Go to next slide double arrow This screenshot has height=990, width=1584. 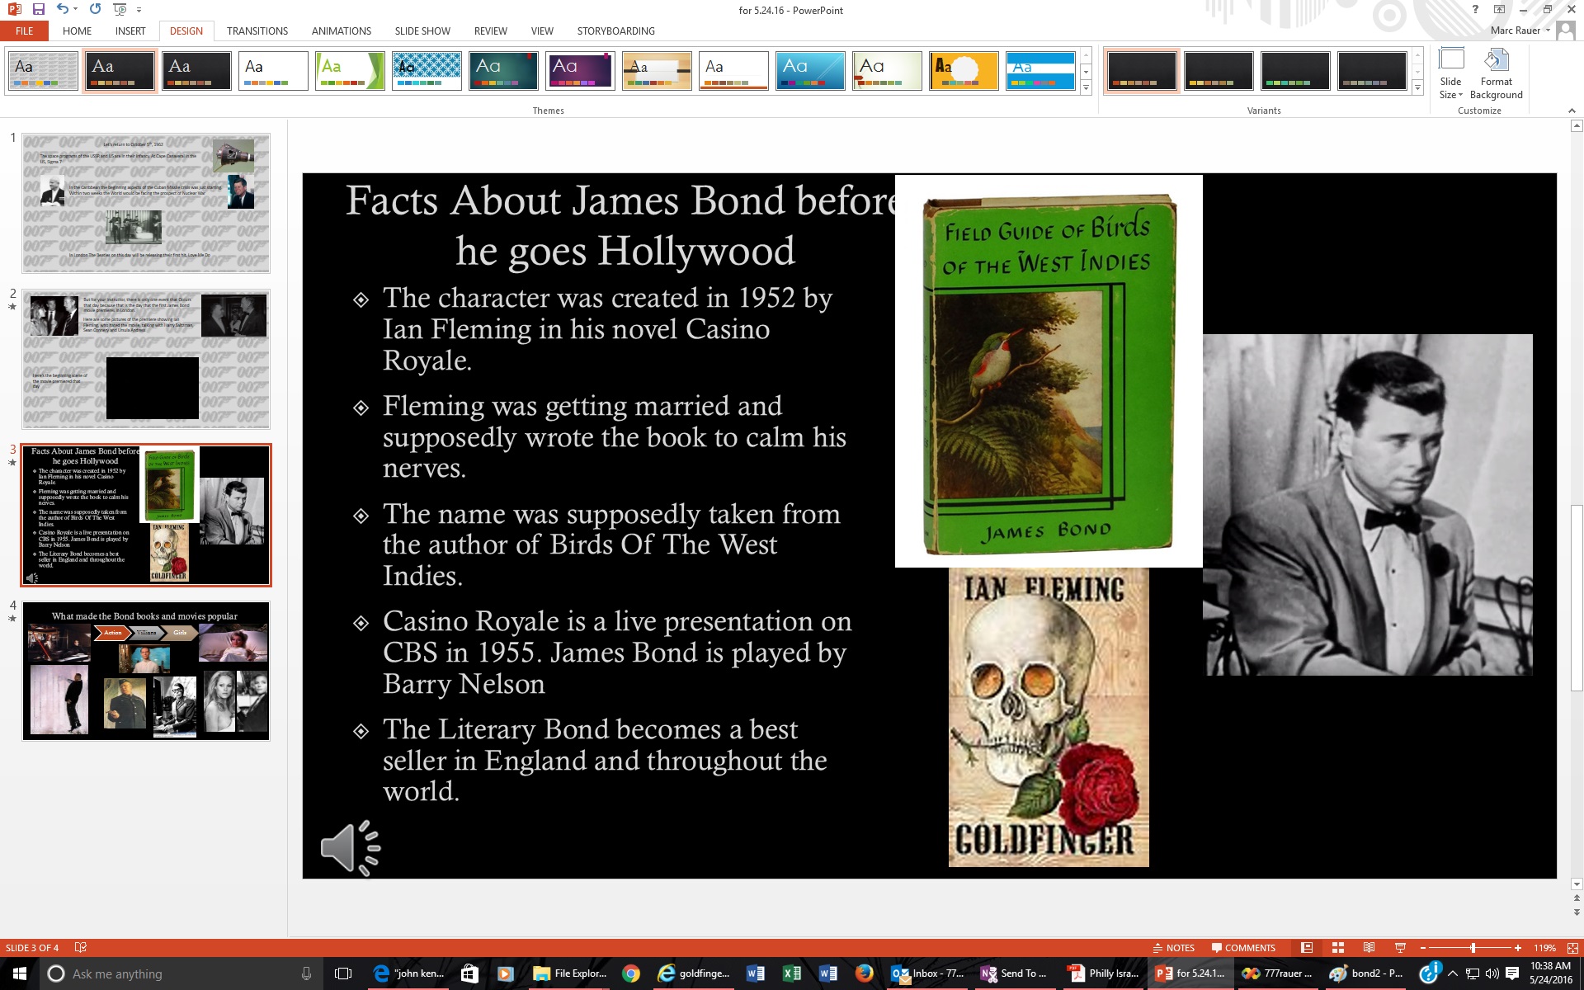click(x=1577, y=912)
